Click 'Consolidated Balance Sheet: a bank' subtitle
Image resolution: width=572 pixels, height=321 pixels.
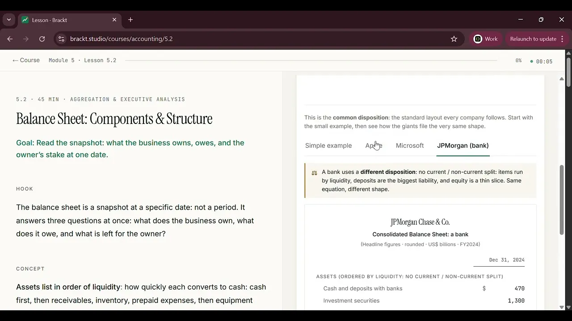click(x=420, y=235)
